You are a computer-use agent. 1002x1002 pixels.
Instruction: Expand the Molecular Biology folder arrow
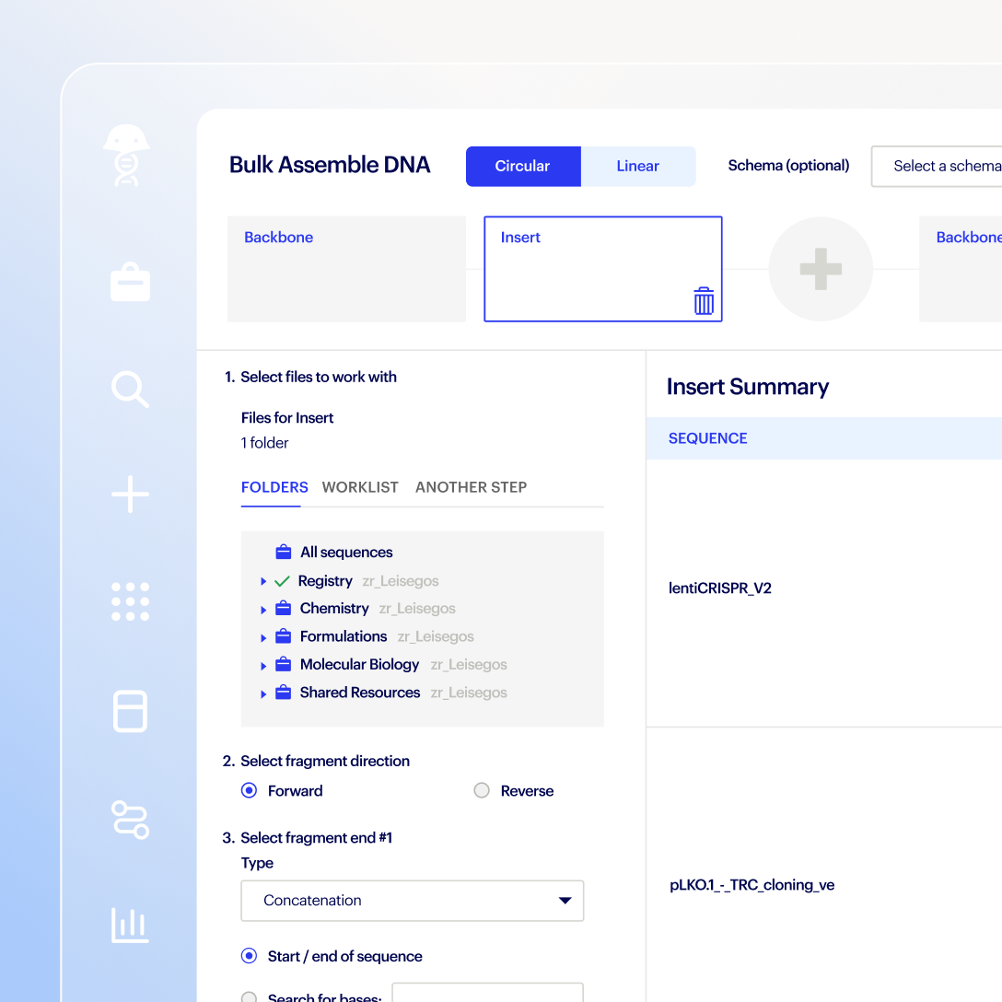263,666
